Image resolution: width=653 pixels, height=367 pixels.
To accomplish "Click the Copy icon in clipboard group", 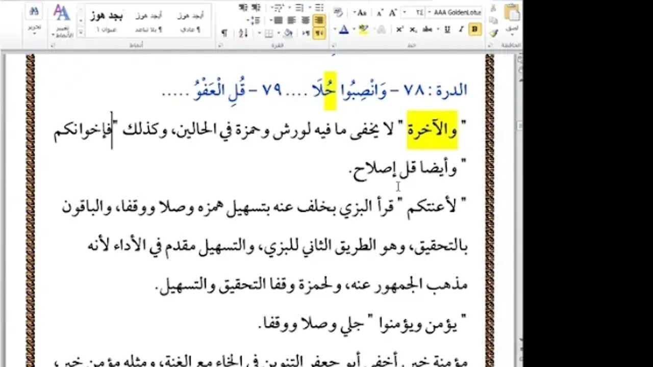I will tap(493, 20).
